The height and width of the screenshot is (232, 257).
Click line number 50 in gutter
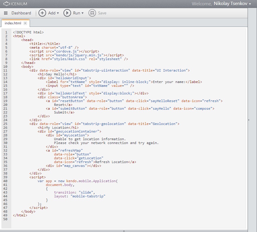(5, 219)
